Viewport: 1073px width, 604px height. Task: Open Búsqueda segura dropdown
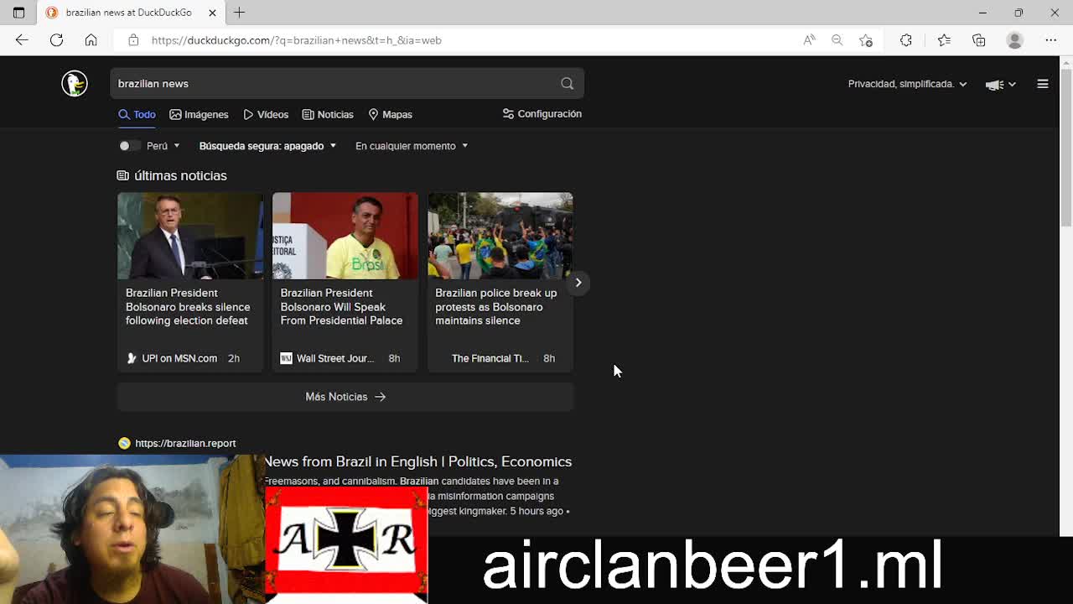[267, 146]
